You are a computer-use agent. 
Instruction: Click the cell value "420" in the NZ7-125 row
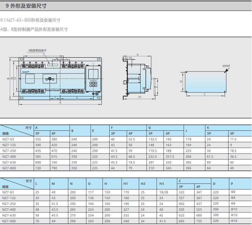click(x=54, y=145)
